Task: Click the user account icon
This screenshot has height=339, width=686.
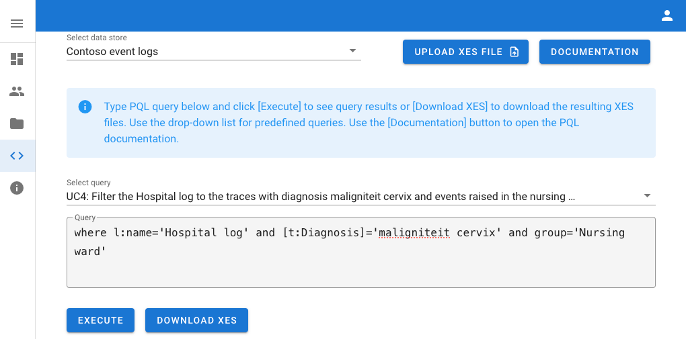Action: 666,15
